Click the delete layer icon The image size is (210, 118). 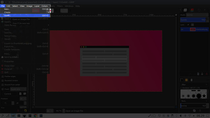click(206, 74)
